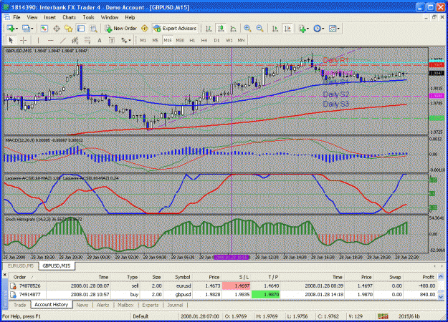This screenshot has height=322, width=448.
Task: Sort history by Profit column header
Action: pos(428,277)
